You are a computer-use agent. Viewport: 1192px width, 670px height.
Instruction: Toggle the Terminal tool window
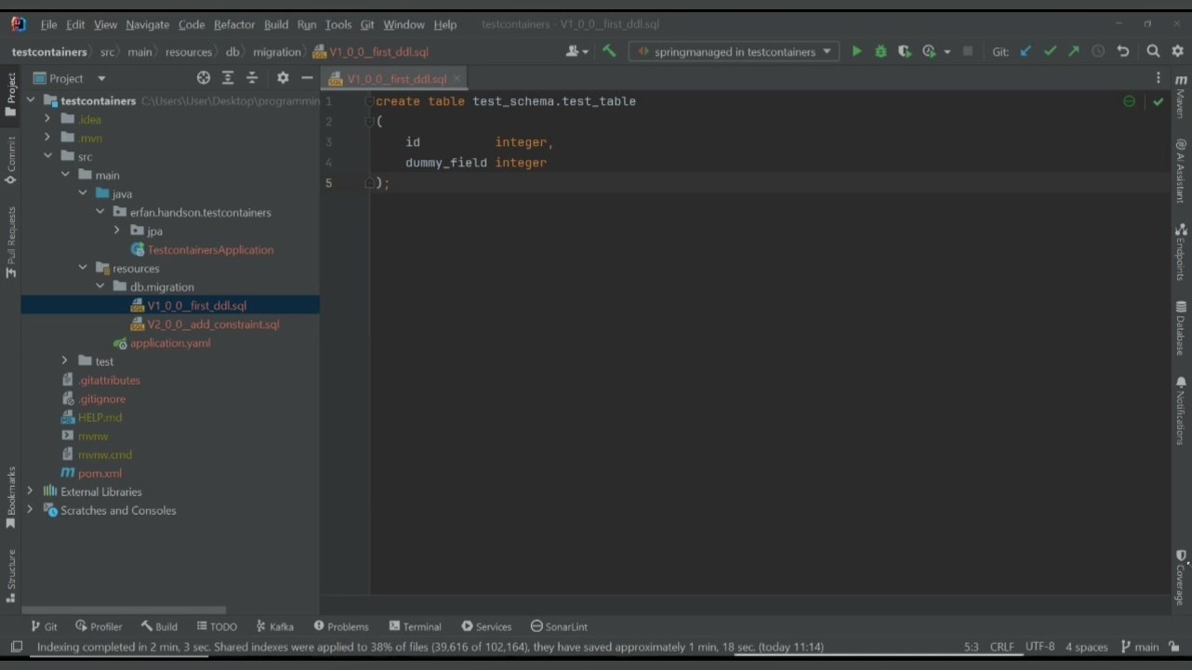click(x=415, y=626)
